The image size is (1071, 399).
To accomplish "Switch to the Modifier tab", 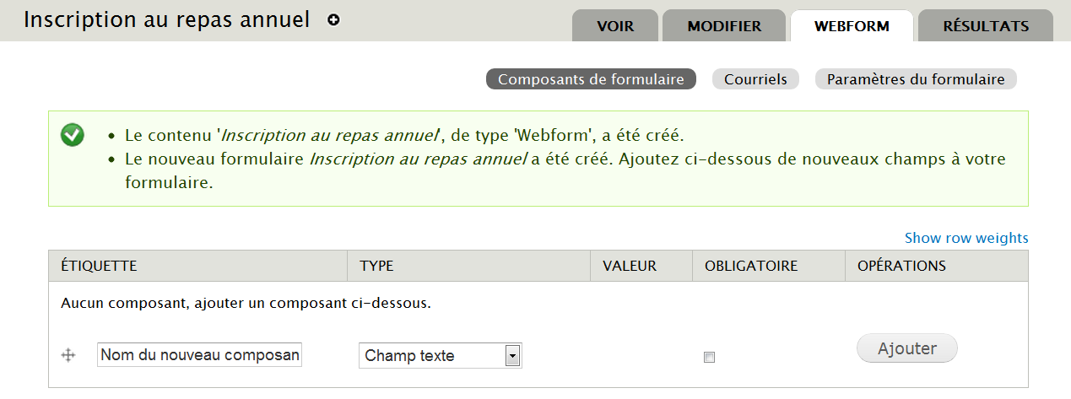I will pos(724,26).
